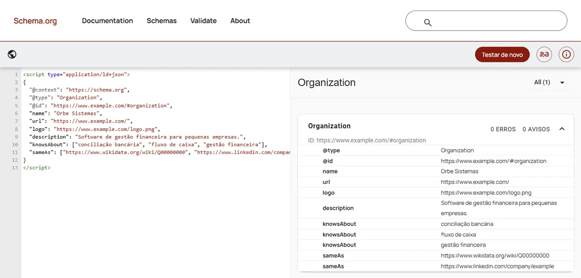Click the https://www.example.com/logo.png value
Viewport: 581px width, 278px height.
[x=486, y=193]
